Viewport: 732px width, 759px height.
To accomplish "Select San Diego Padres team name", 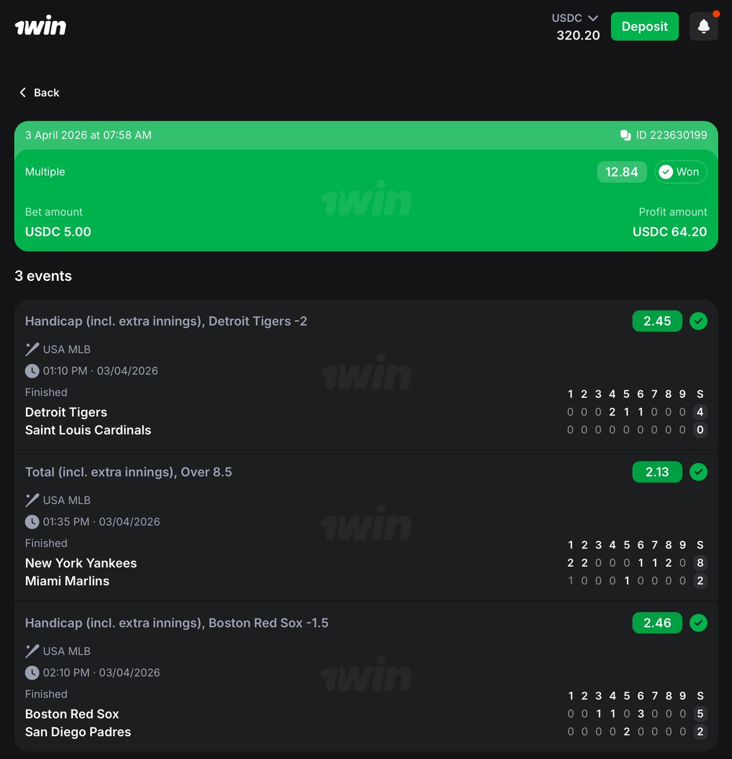I will tap(78, 732).
